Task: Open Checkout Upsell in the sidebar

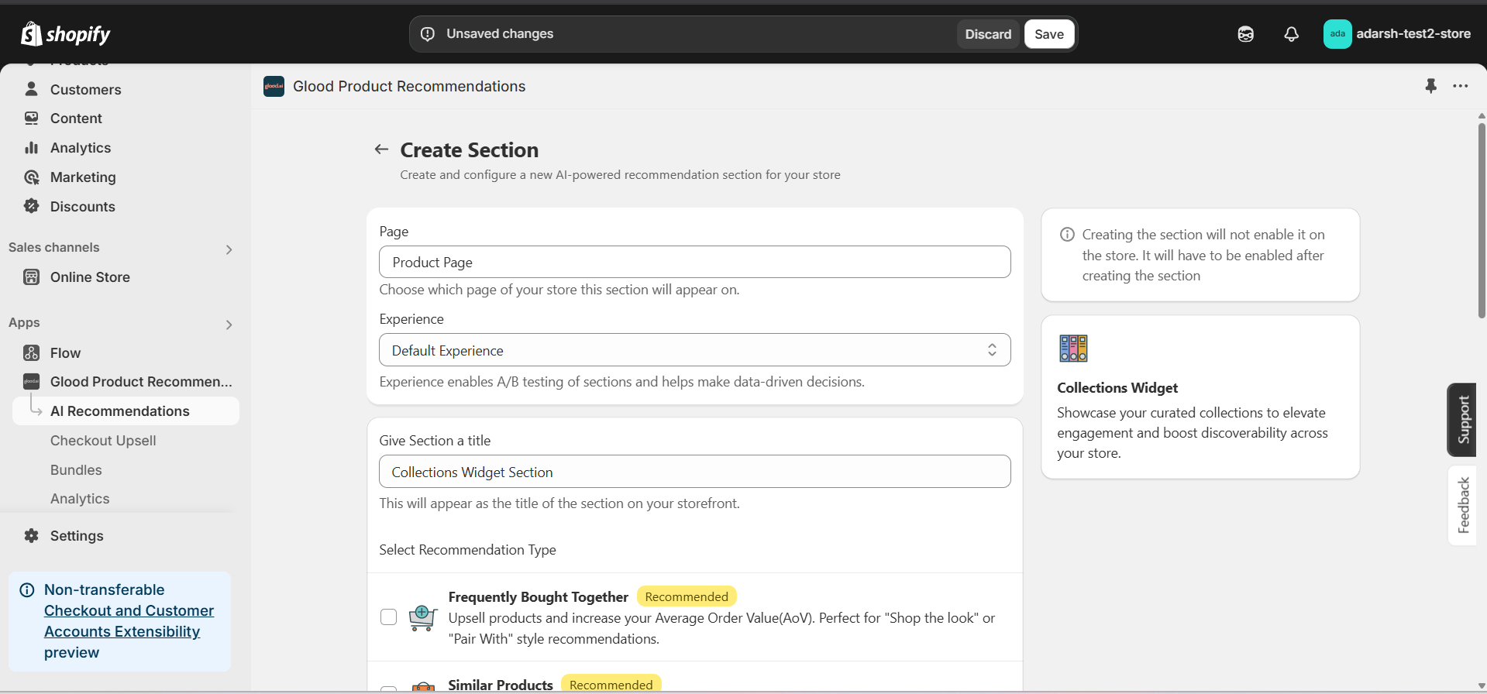Action: pyautogui.click(x=103, y=441)
